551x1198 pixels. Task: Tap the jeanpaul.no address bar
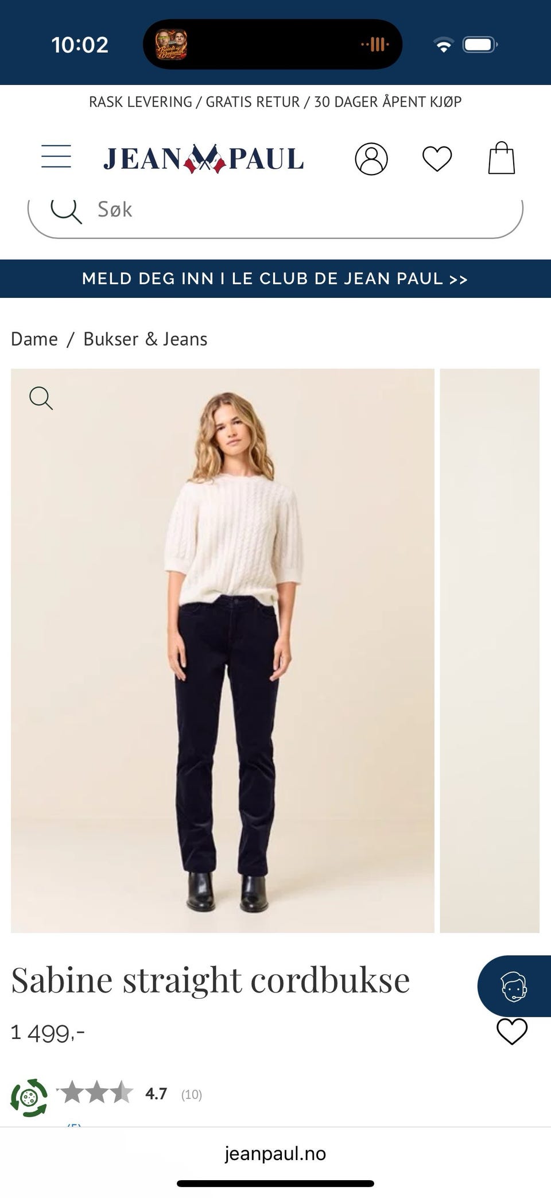[x=275, y=1153]
